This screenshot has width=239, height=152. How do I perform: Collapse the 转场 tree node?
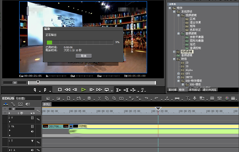tap(174, 59)
